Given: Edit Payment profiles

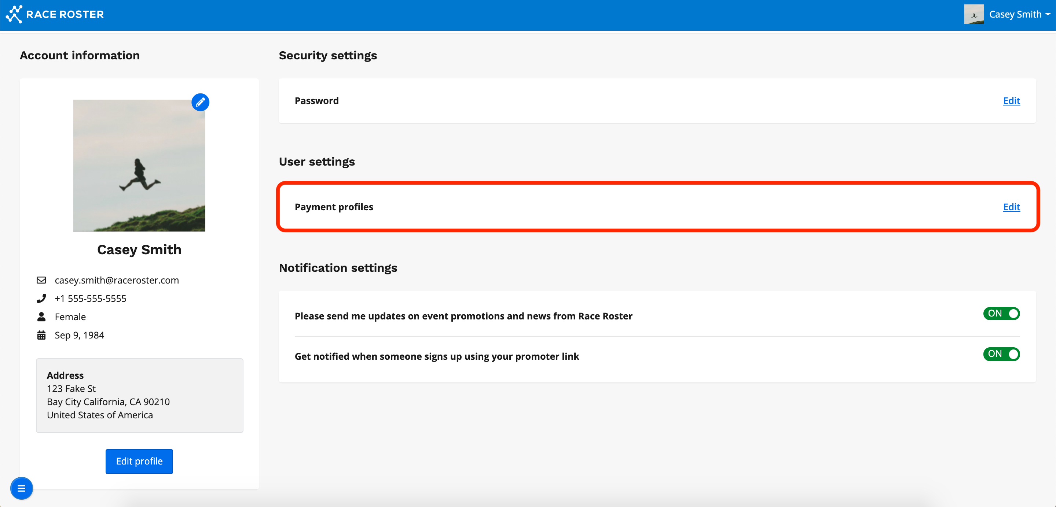Looking at the screenshot, I should 1011,207.
